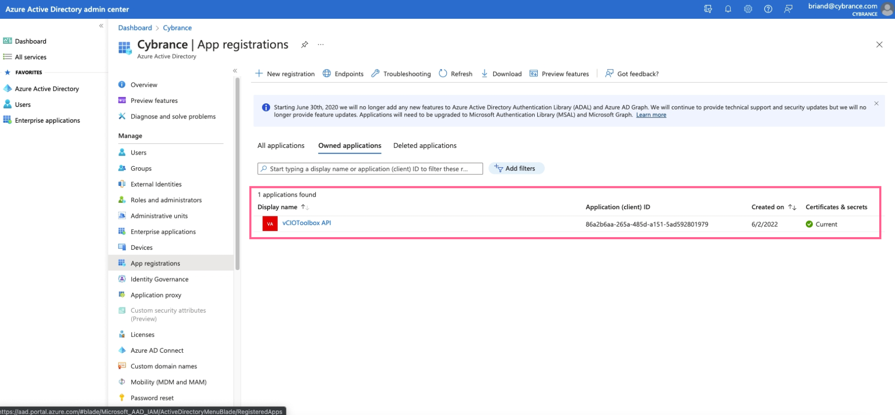Switch to the Deleted applications tab
This screenshot has width=895, height=415.
tap(425, 145)
